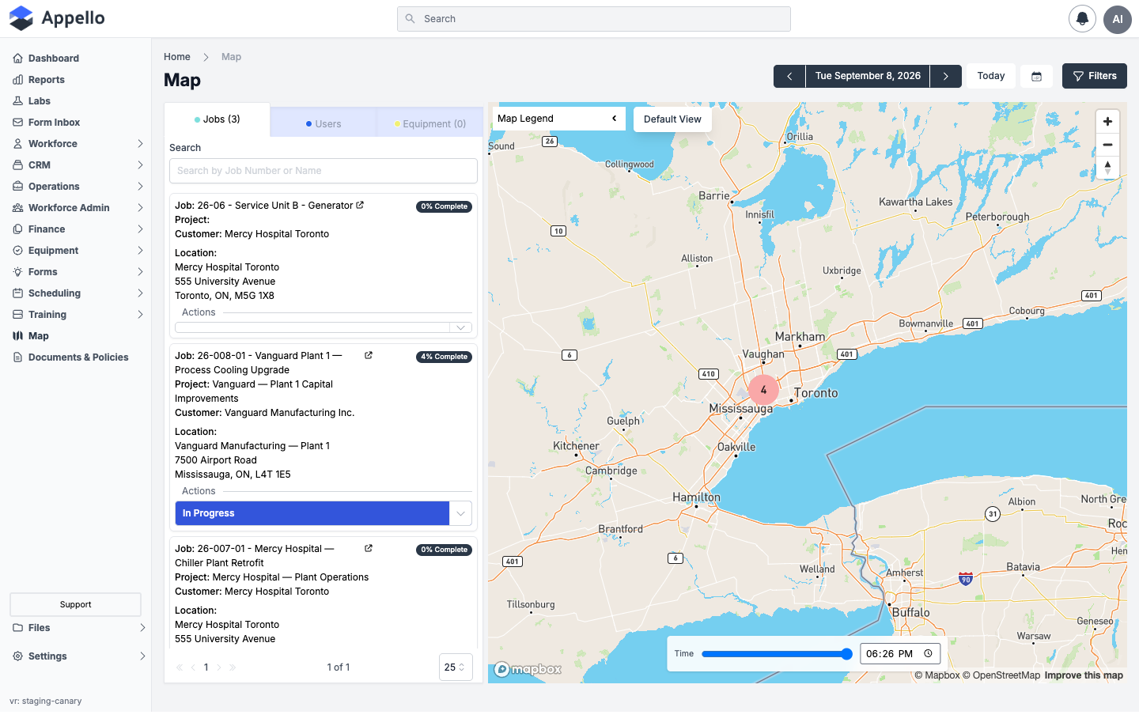Screen dimensions: 1139x726
Task: Click the Today button
Action: coord(991,76)
